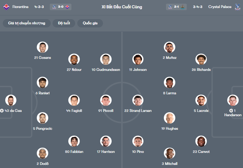Click the Fiorentina team name
This screenshot has width=243, height=168.
point(20,7)
